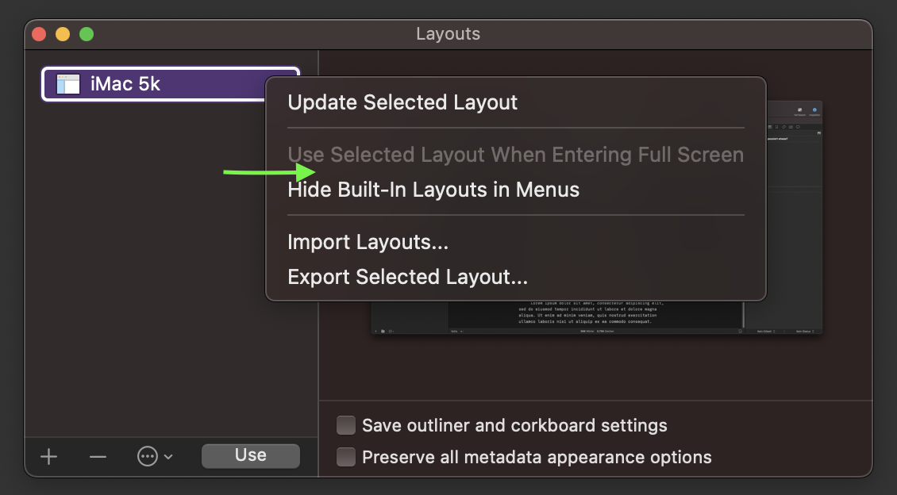Click the yellow minimize window button

63,34
